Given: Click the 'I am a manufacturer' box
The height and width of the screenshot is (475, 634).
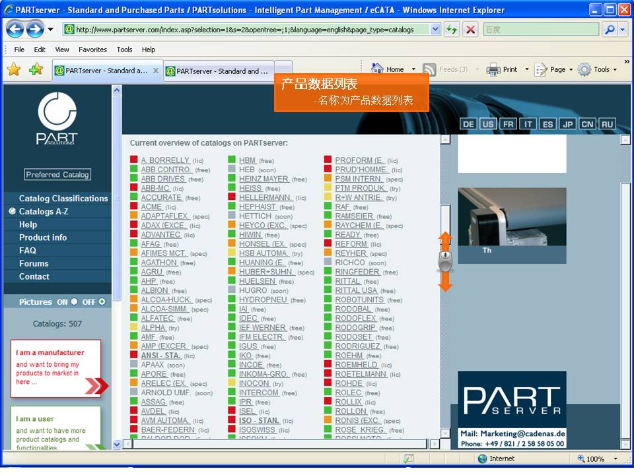Looking at the screenshot, I should click(x=55, y=368).
